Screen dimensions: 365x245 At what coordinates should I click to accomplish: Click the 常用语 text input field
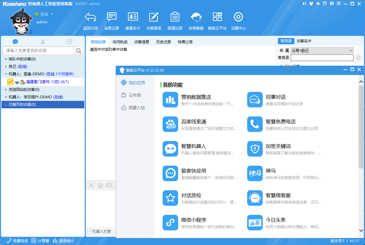click(322, 58)
